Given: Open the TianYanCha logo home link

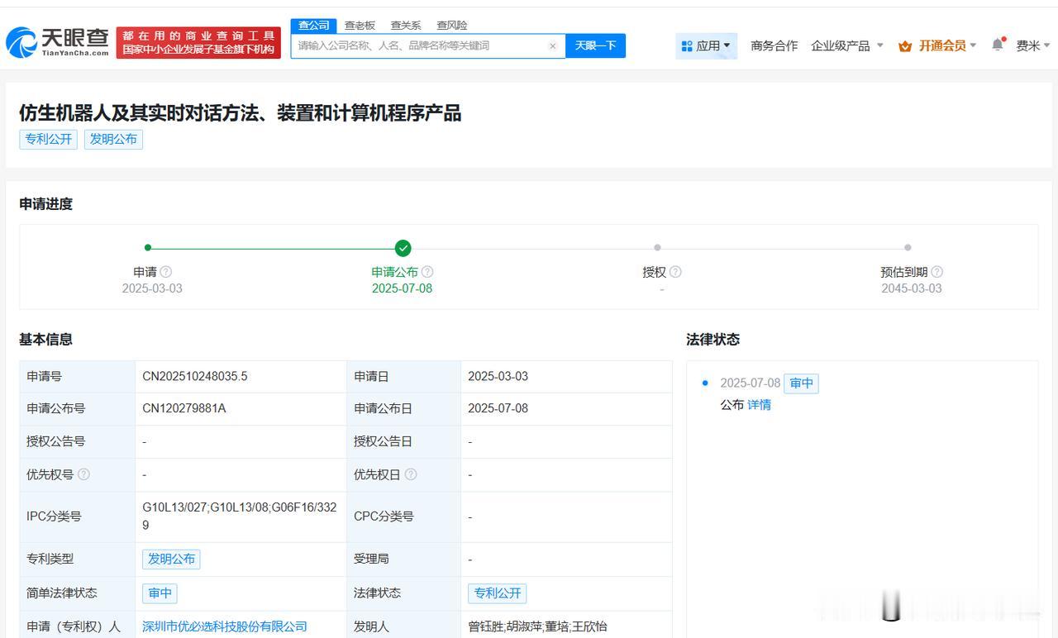Looking at the screenshot, I should 57,42.
